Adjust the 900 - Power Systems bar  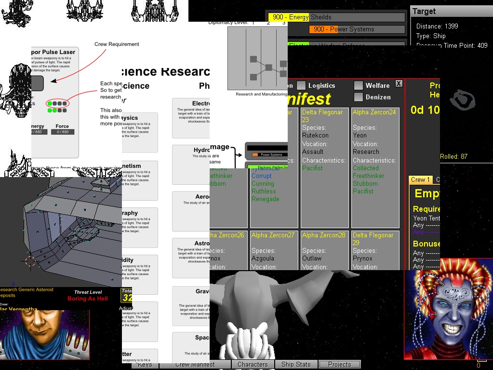[357, 29]
